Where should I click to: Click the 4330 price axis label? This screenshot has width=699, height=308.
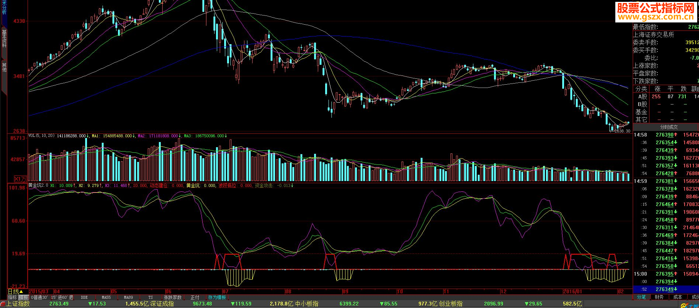19,21
